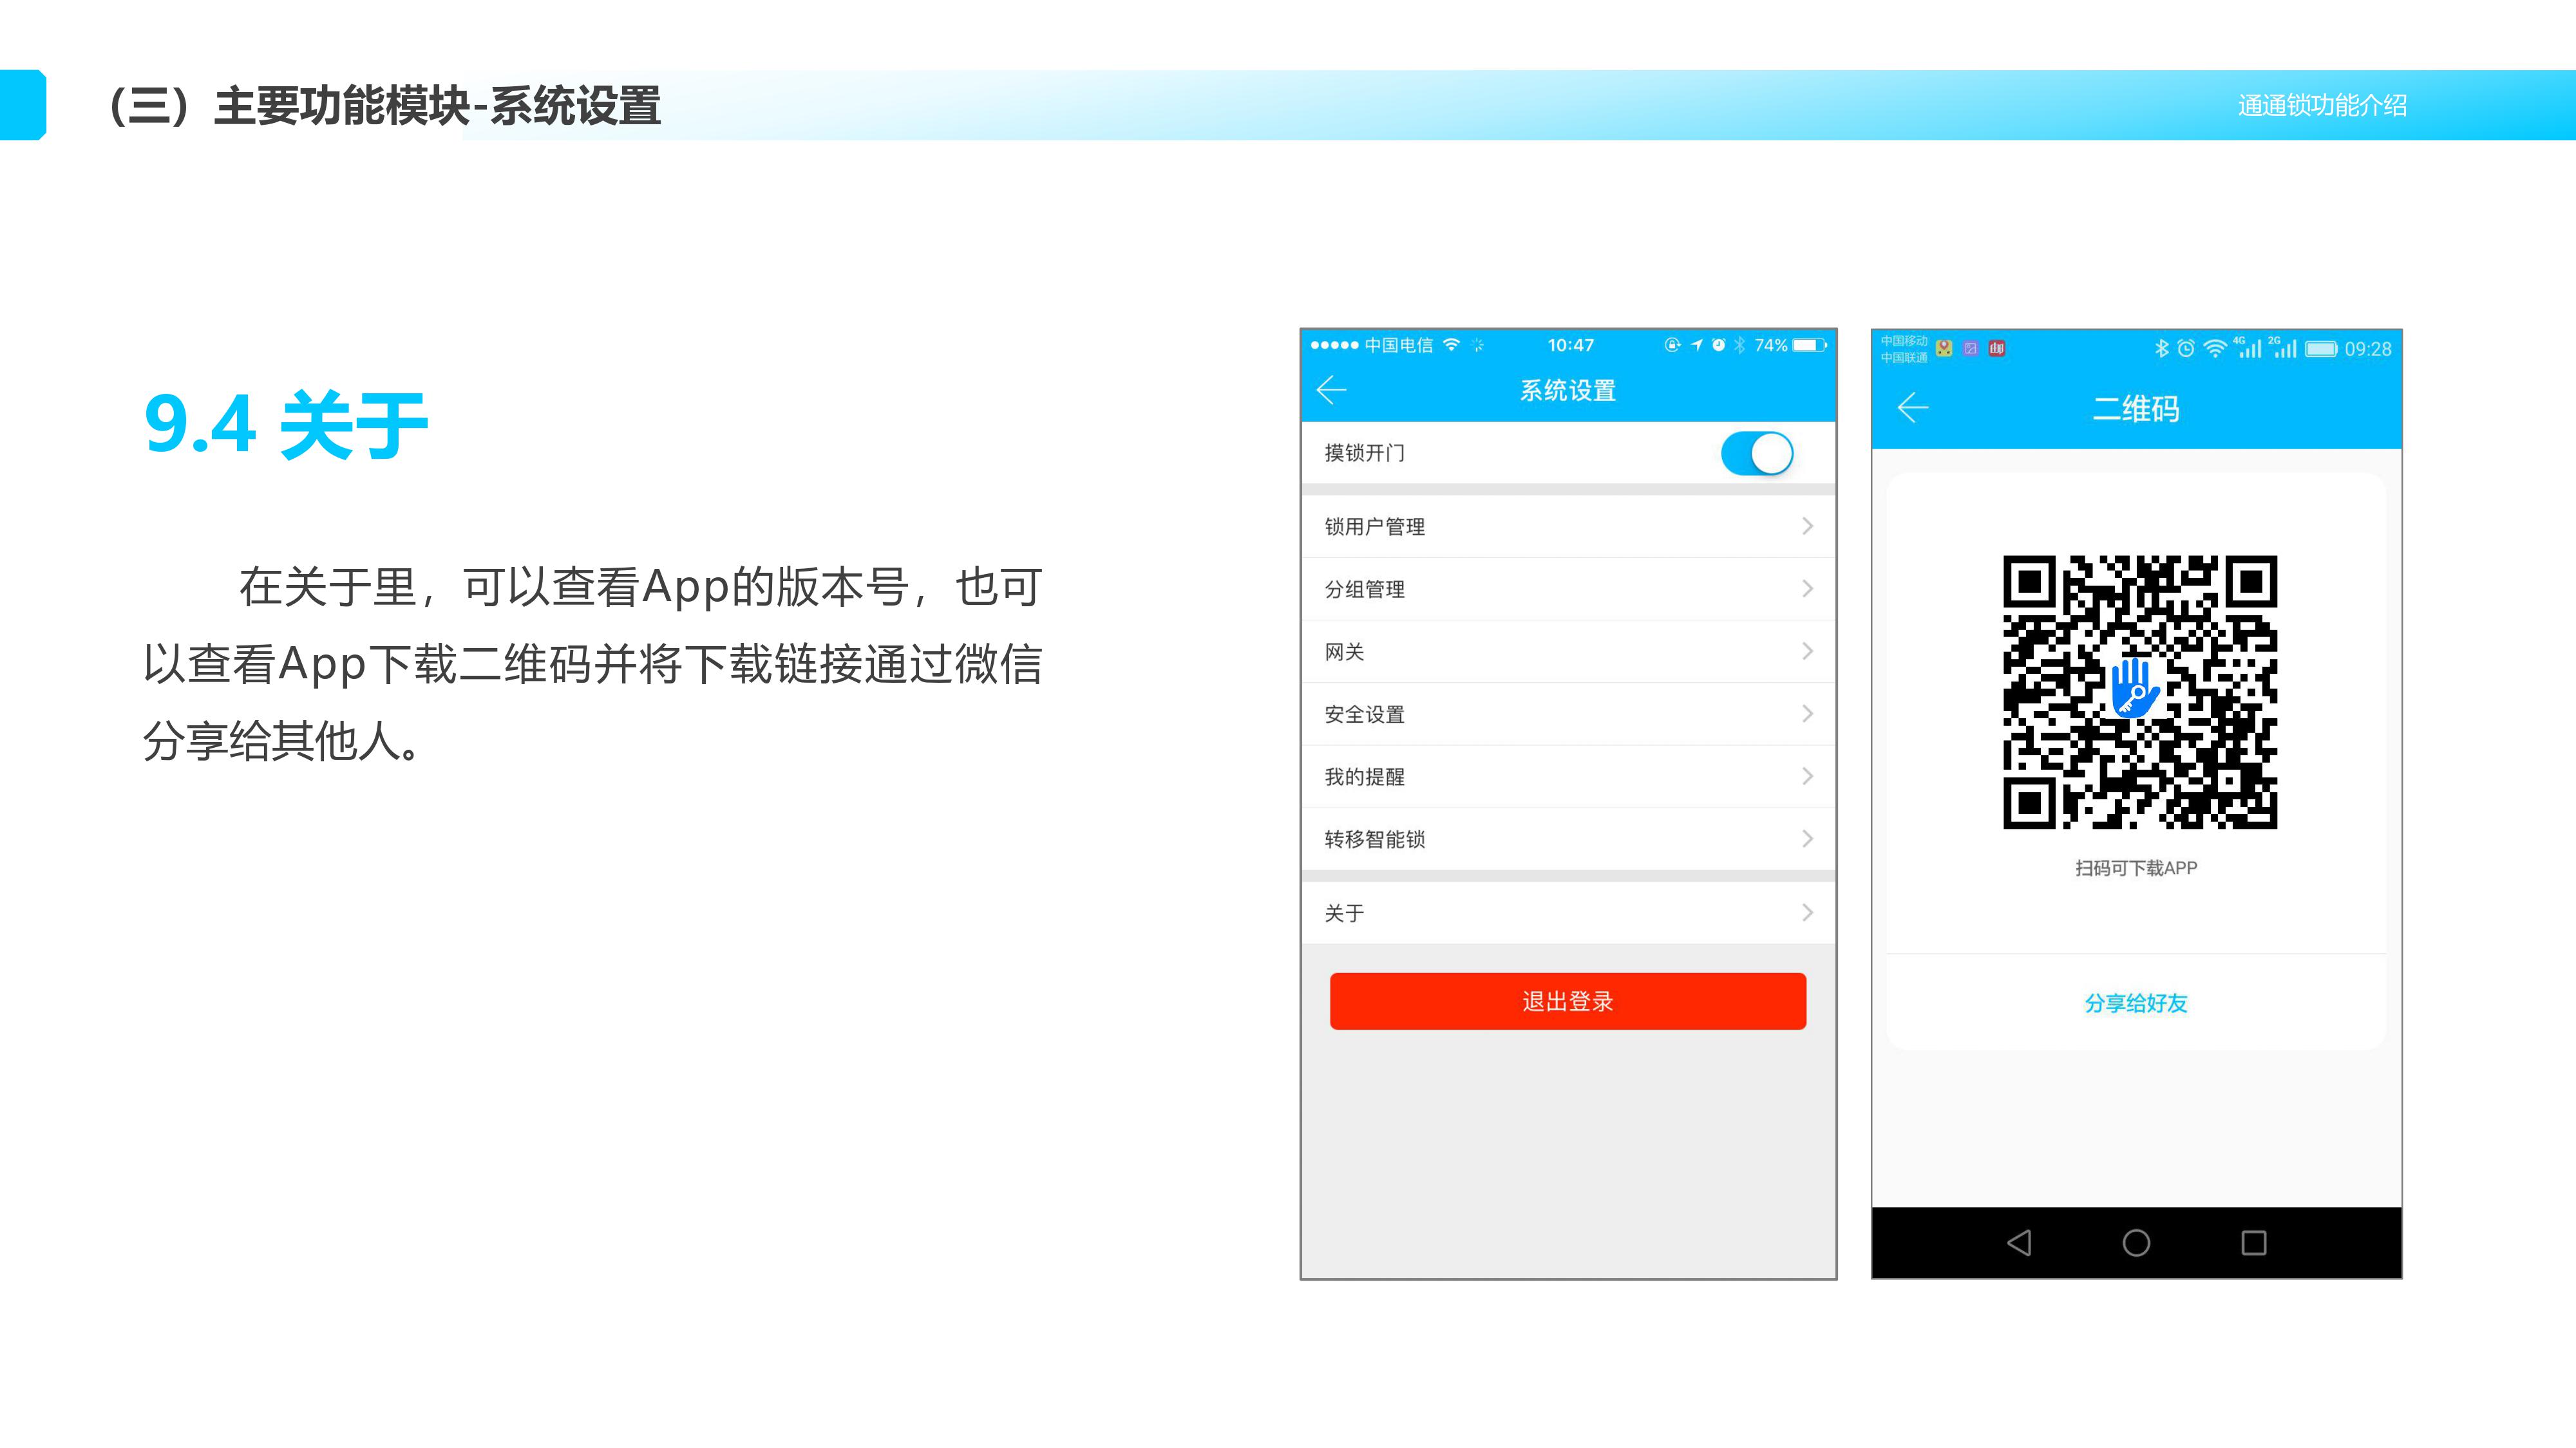Screen dimensions: 2576x1448
Task: Select 转移智能锁 menu entry
Action: [x=1374, y=839]
